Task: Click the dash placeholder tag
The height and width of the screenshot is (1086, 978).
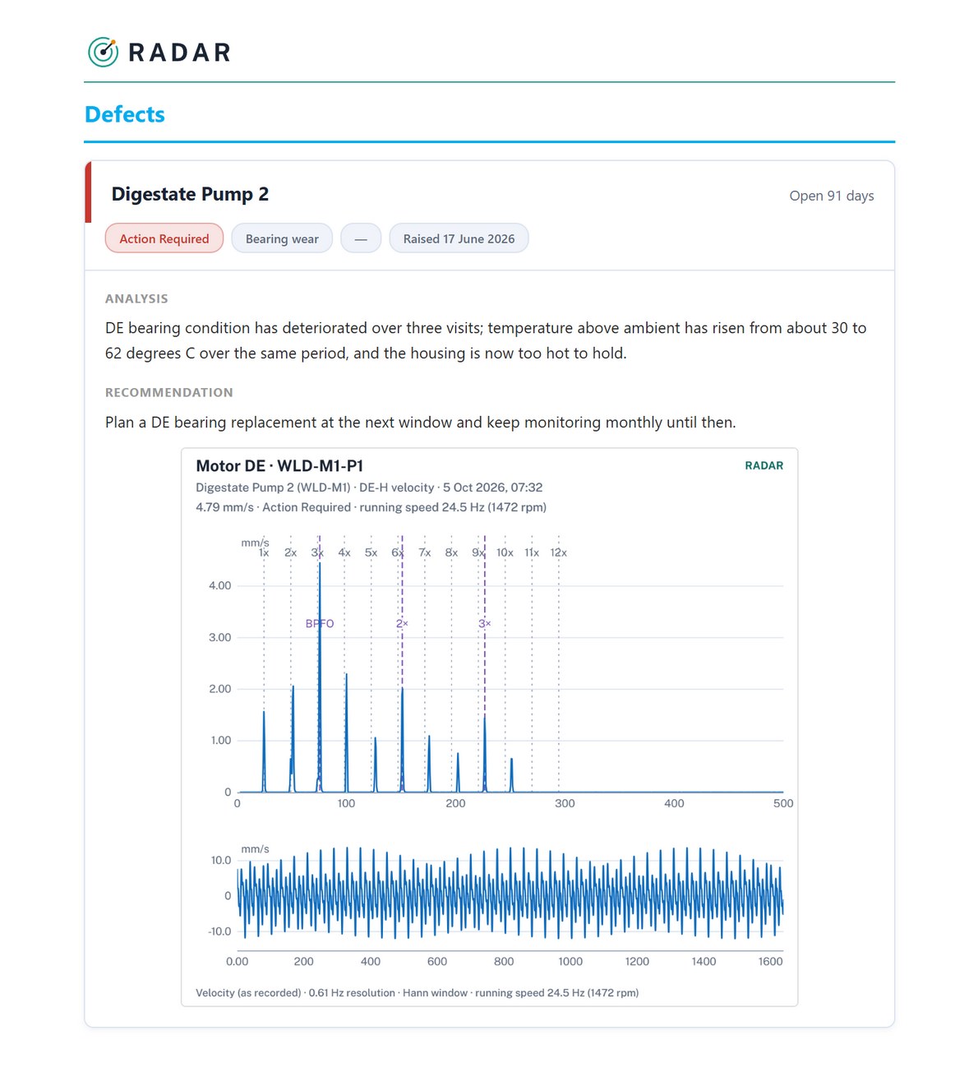Action: point(361,238)
